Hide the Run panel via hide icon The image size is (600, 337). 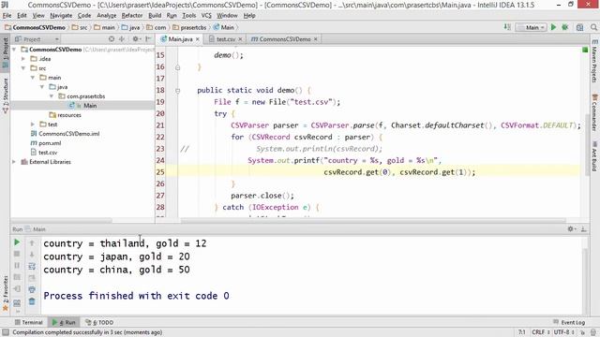point(583,228)
